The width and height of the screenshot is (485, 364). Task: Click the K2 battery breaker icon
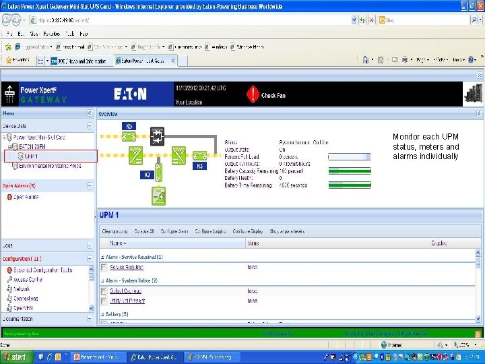coord(158,173)
